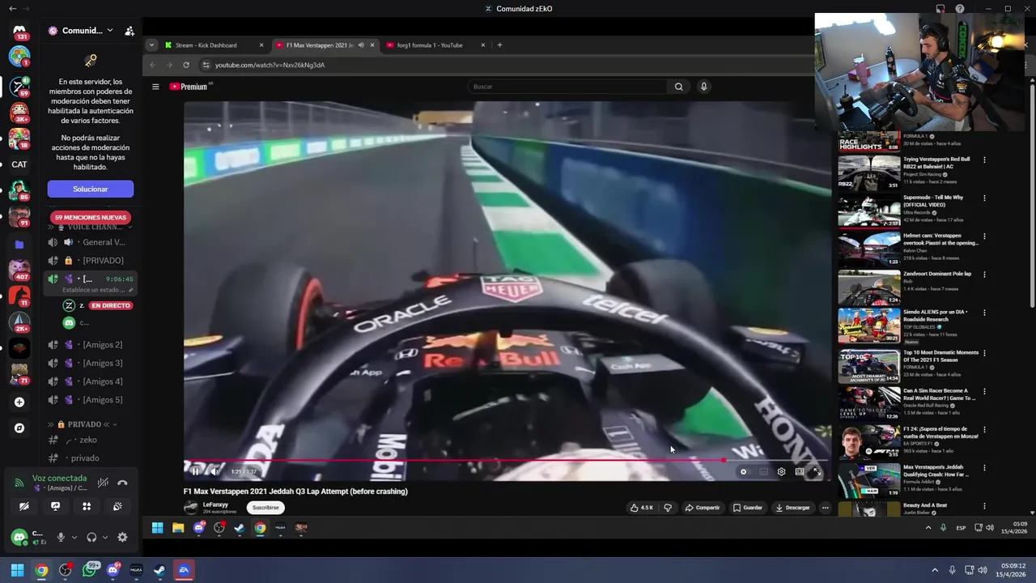Join the General V... voice channel
Viewport: 1036px width, 583px height.
pyautogui.click(x=91, y=242)
